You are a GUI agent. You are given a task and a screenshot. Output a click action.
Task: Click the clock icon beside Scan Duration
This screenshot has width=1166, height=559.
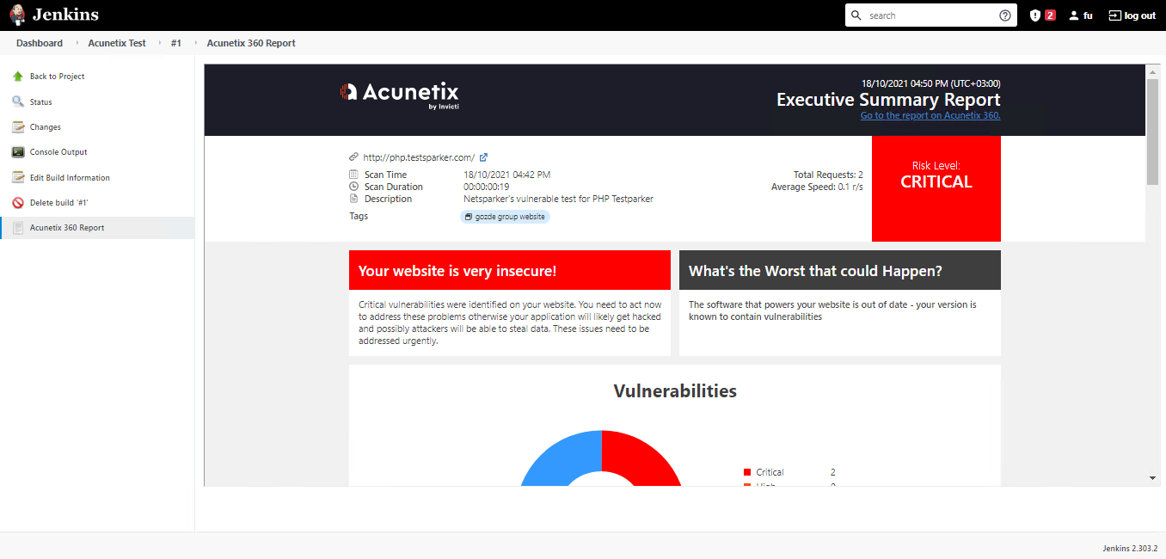point(353,187)
